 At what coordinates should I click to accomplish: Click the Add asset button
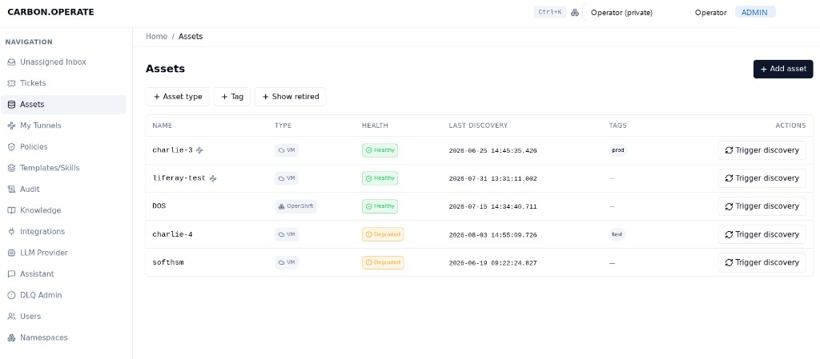783,69
